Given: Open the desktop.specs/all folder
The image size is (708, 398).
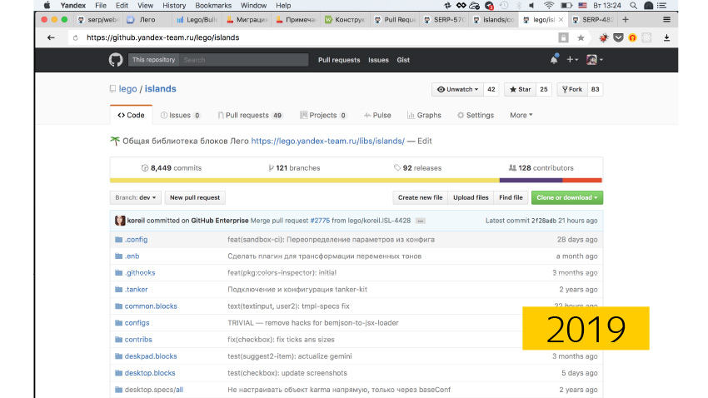Looking at the screenshot, I should tap(154, 390).
